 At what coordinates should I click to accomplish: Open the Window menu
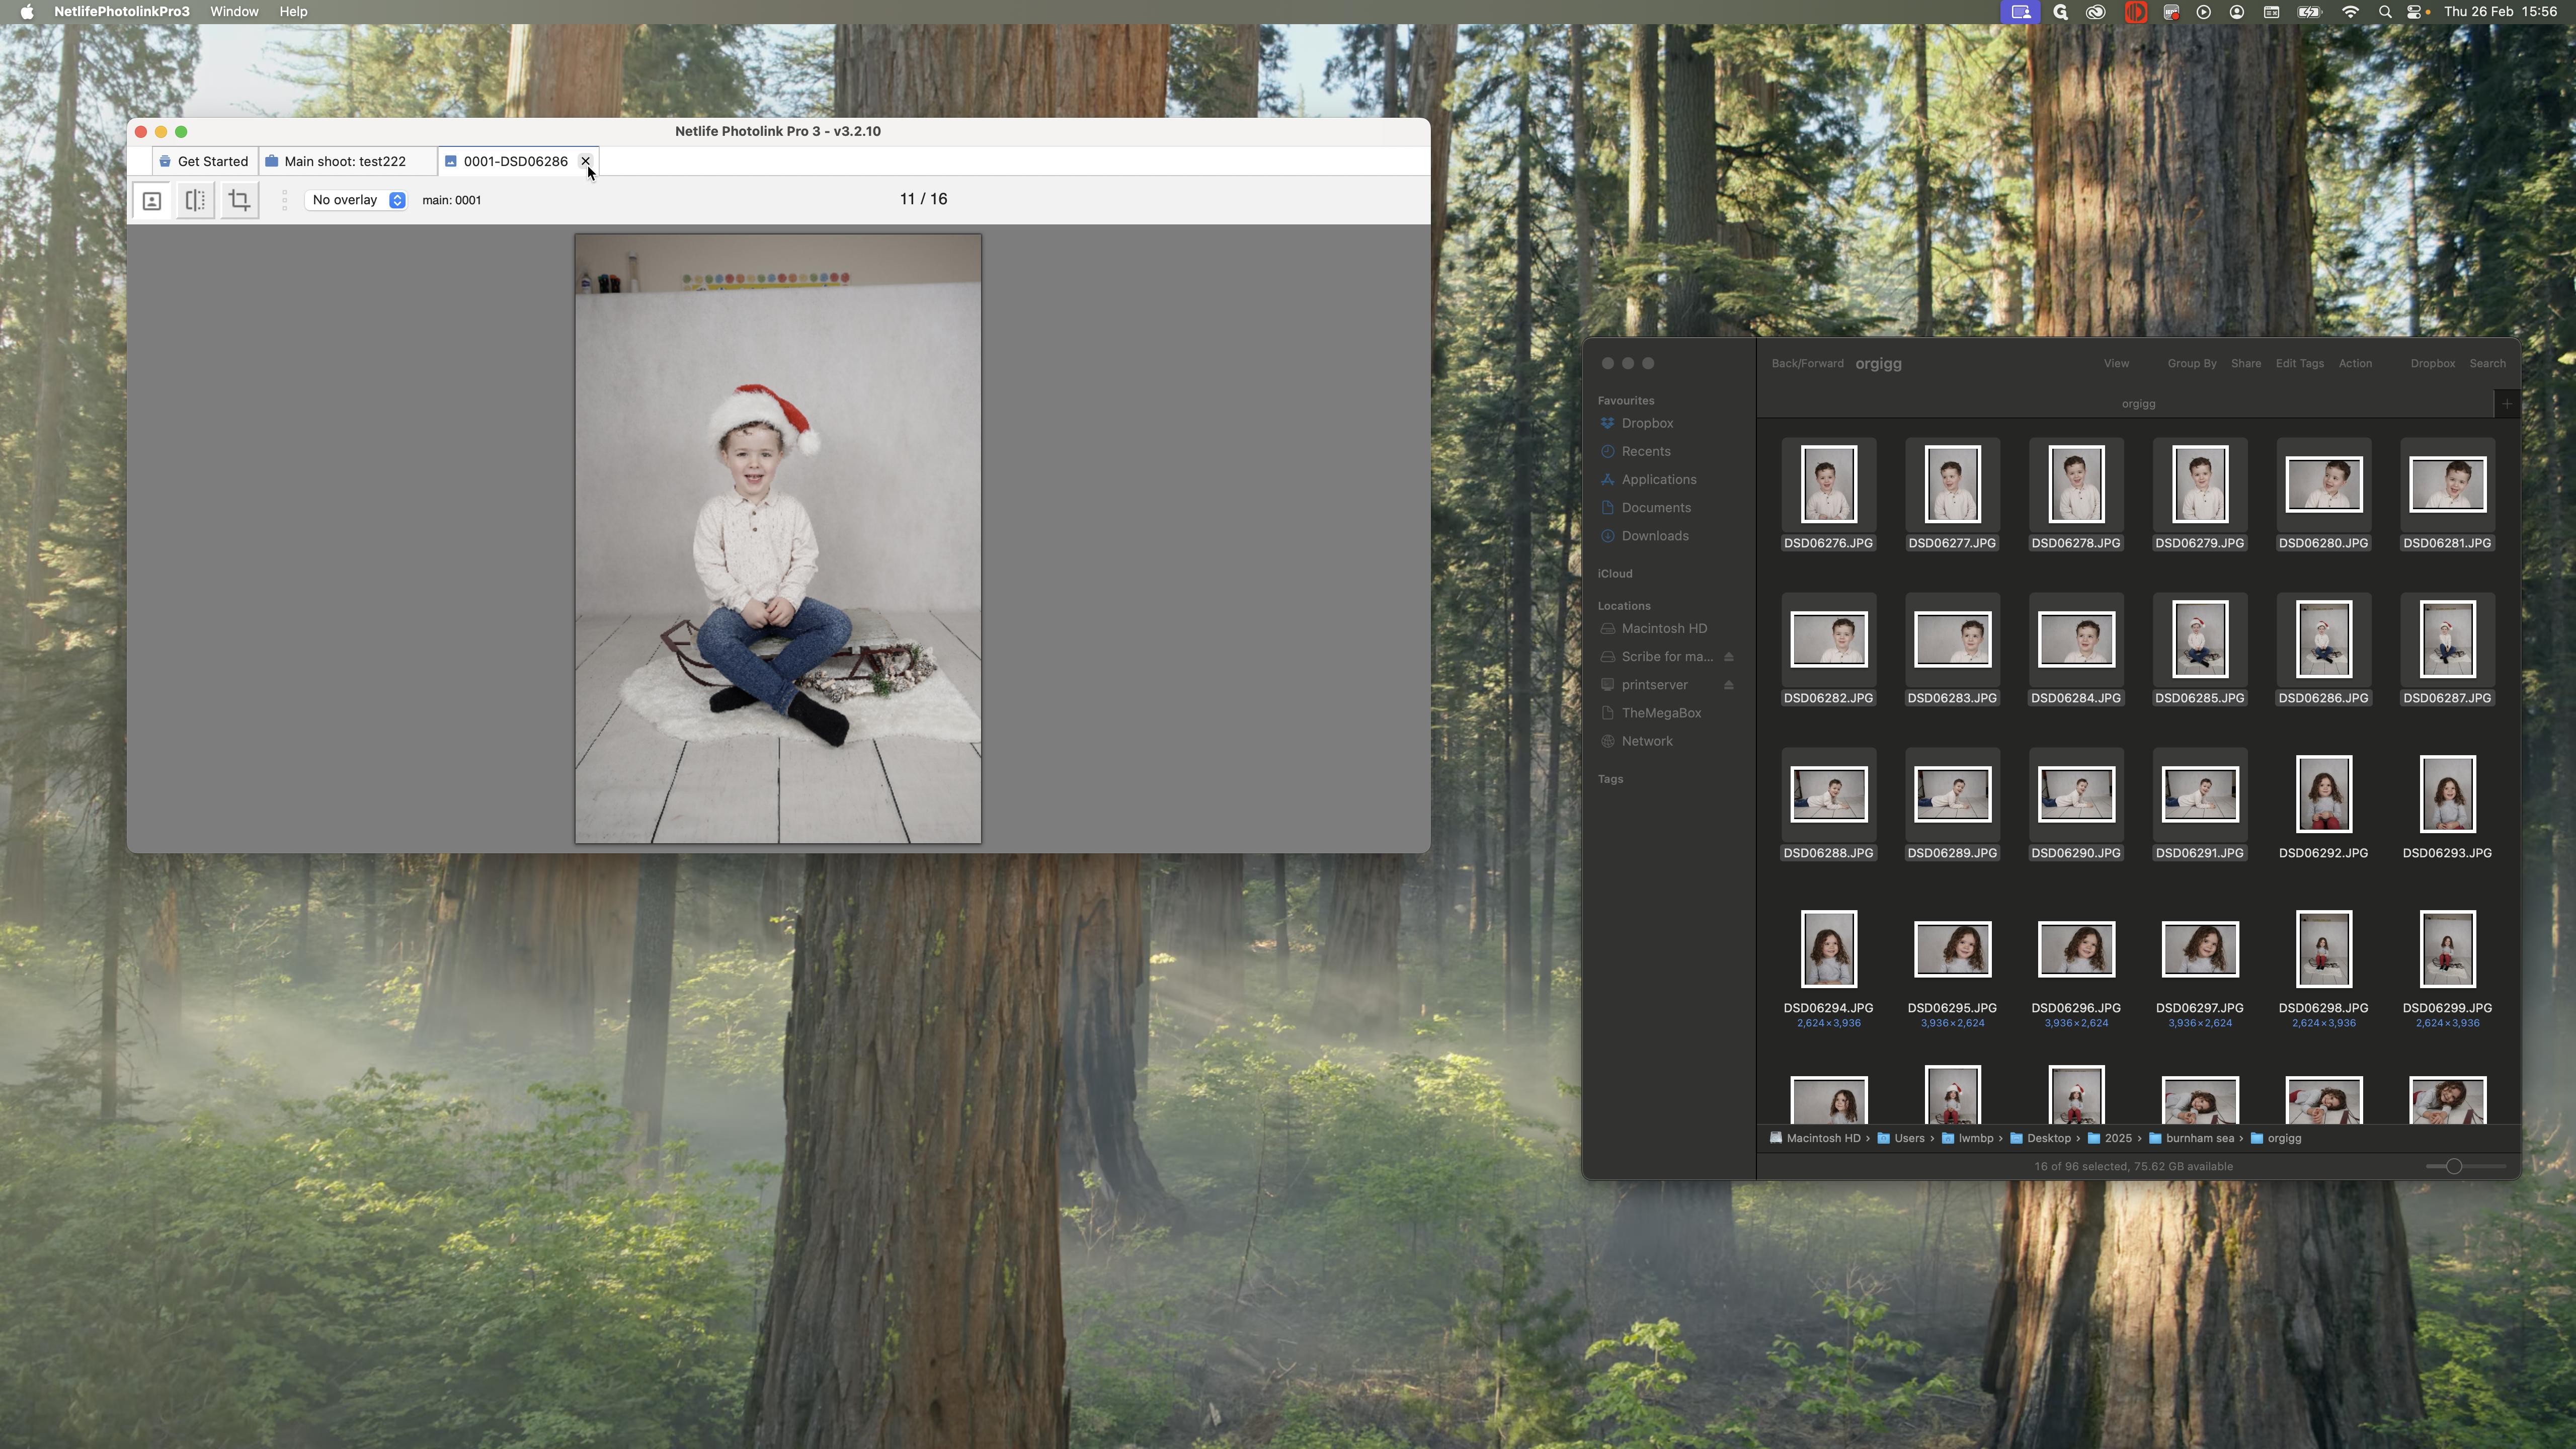coord(234,12)
